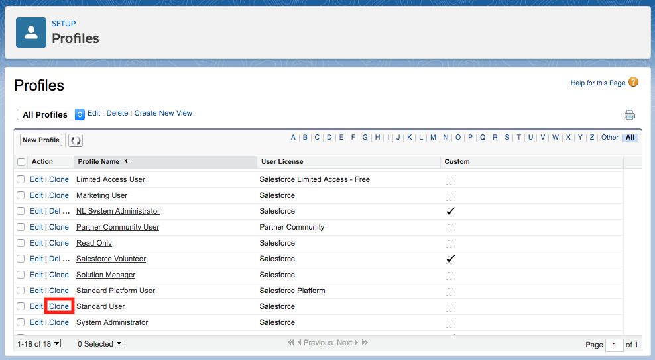Image resolution: width=655 pixels, height=360 pixels.
Task: Click the page number input field
Action: coord(614,345)
